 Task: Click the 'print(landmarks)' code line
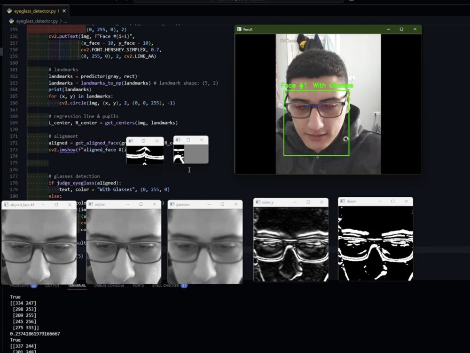point(70,89)
